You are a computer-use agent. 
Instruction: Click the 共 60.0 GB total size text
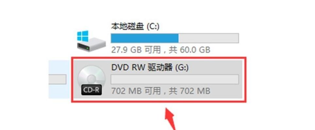click(189, 50)
